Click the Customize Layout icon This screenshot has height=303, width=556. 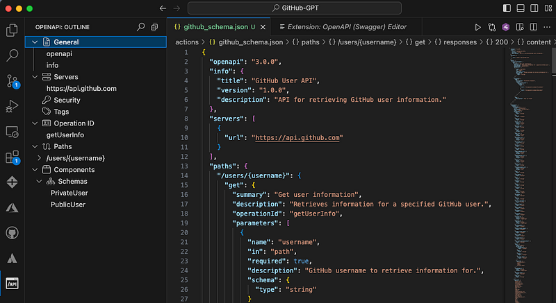548,8
